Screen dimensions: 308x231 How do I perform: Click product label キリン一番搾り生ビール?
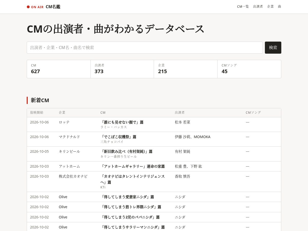(x=119, y=157)
